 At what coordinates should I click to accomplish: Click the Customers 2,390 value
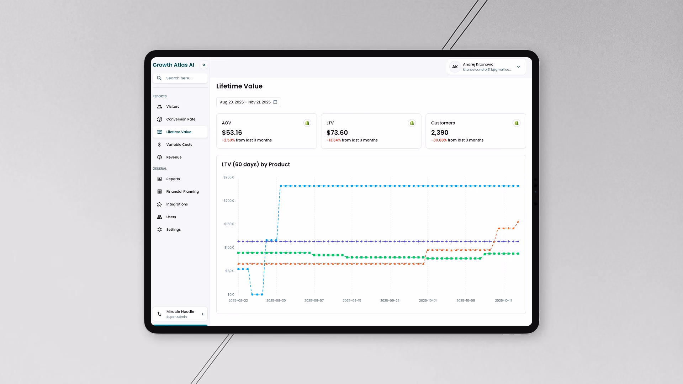click(440, 133)
